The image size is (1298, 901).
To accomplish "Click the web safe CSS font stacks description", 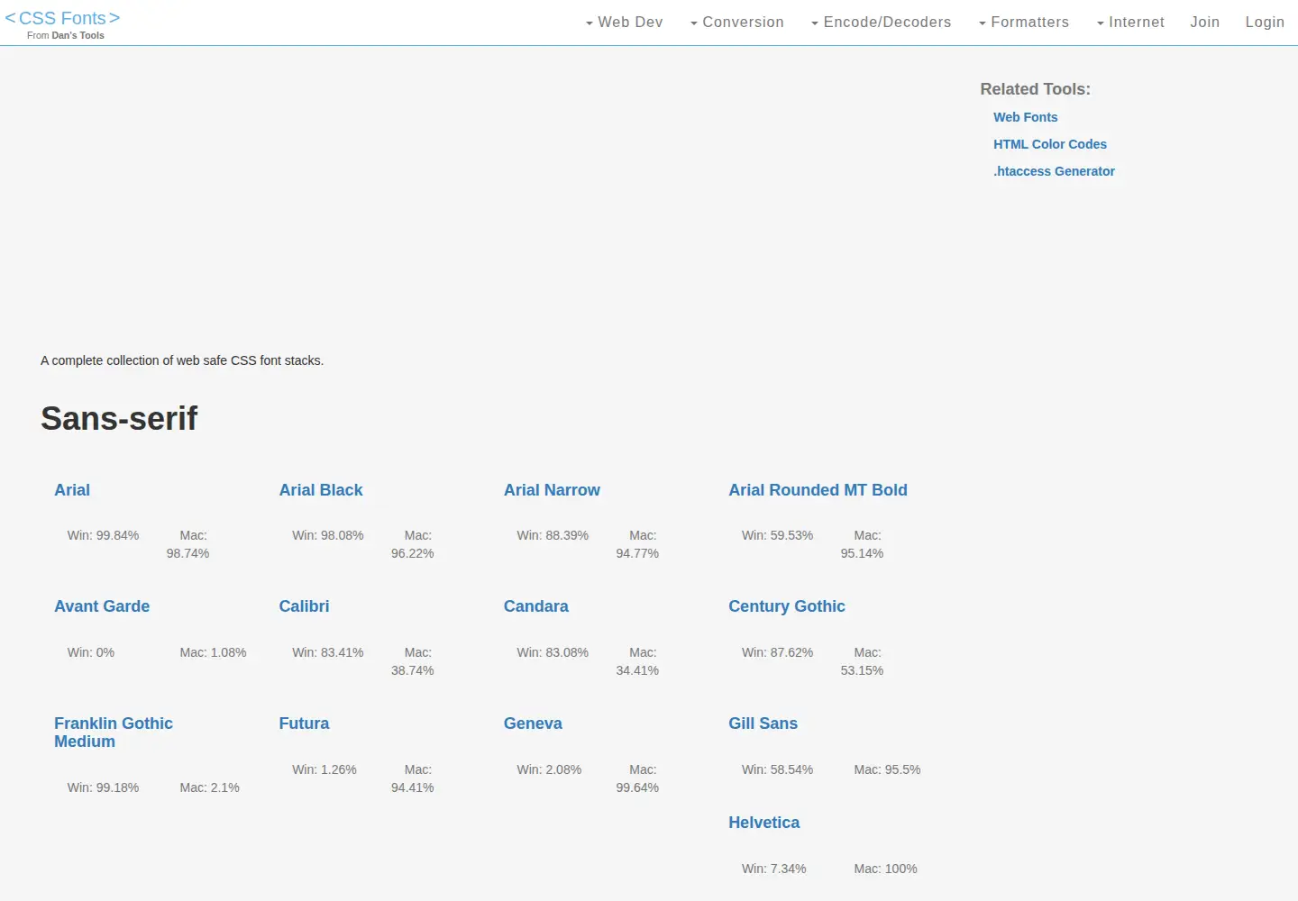I will (182, 360).
